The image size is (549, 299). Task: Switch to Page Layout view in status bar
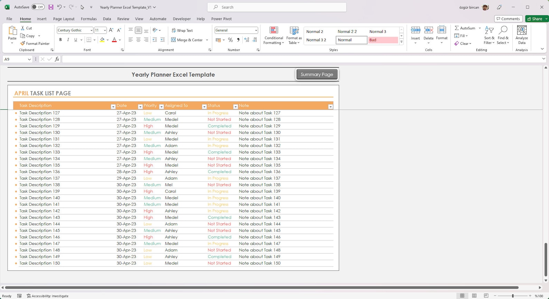[474, 296]
